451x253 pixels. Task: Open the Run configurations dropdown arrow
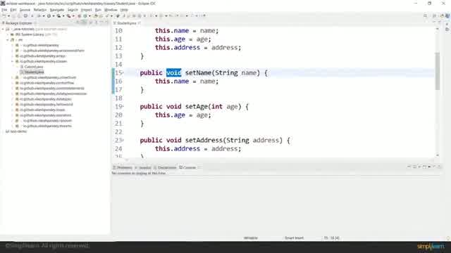54,15
